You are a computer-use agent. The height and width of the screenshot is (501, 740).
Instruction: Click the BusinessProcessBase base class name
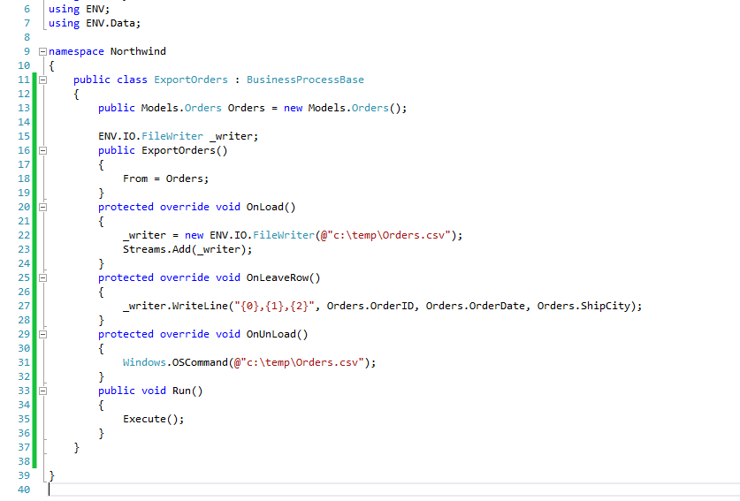pos(305,80)
